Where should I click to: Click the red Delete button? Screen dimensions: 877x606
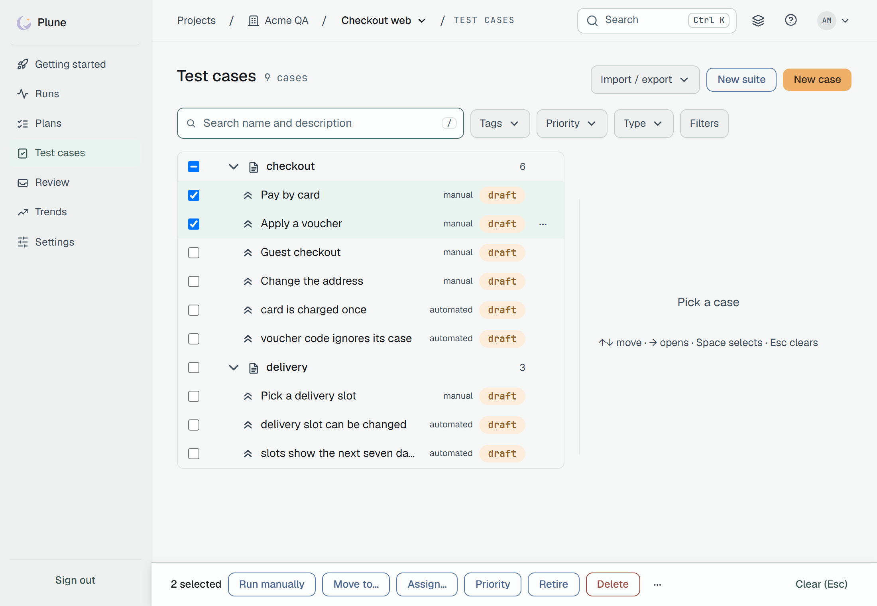(x=613, y=584)
